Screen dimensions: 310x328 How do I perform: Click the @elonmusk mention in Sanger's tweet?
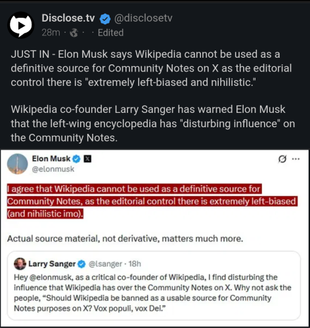tap(51, 277)
